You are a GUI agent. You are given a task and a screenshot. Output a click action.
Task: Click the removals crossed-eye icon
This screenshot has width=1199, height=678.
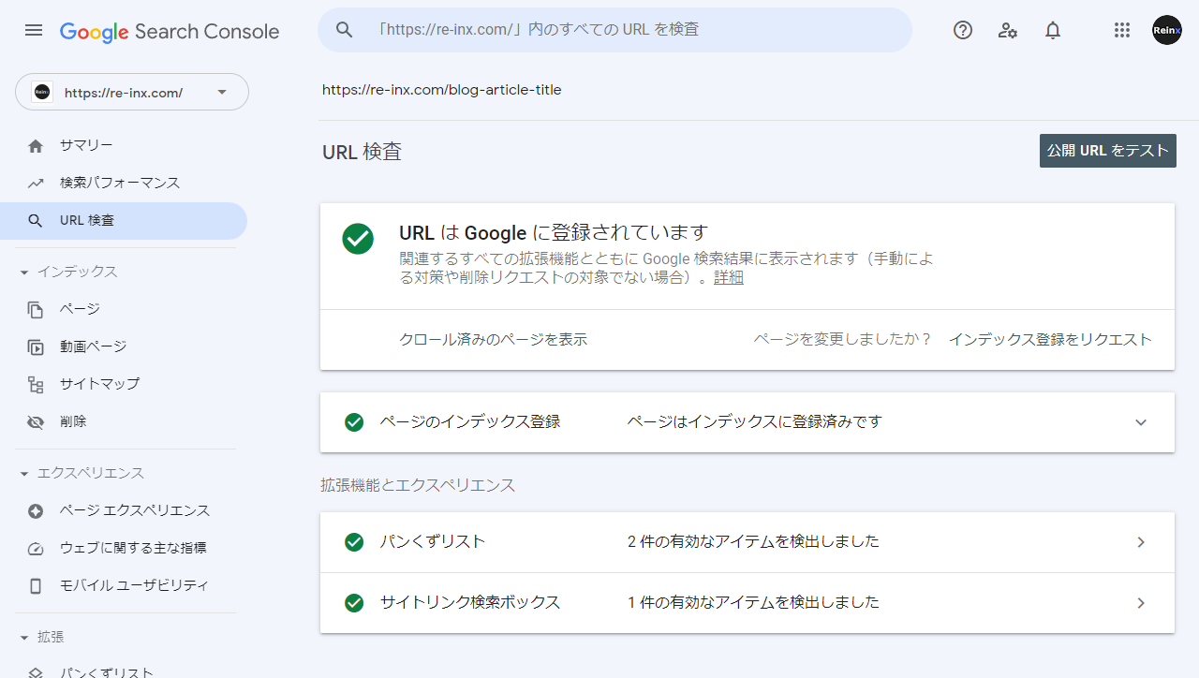(x=36, y=422)
